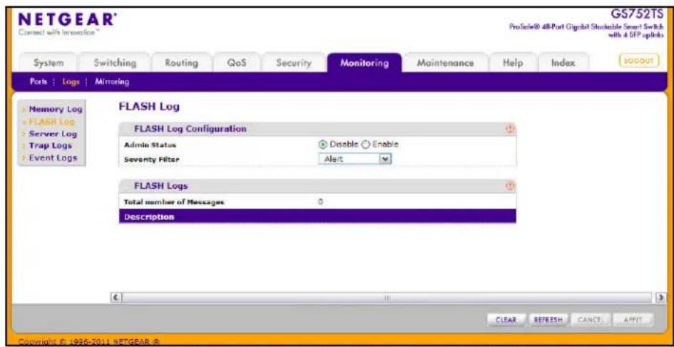Open the Severity Filter dropdown
Viewport: 674px width, 347px height.
(x=355, y=159)
